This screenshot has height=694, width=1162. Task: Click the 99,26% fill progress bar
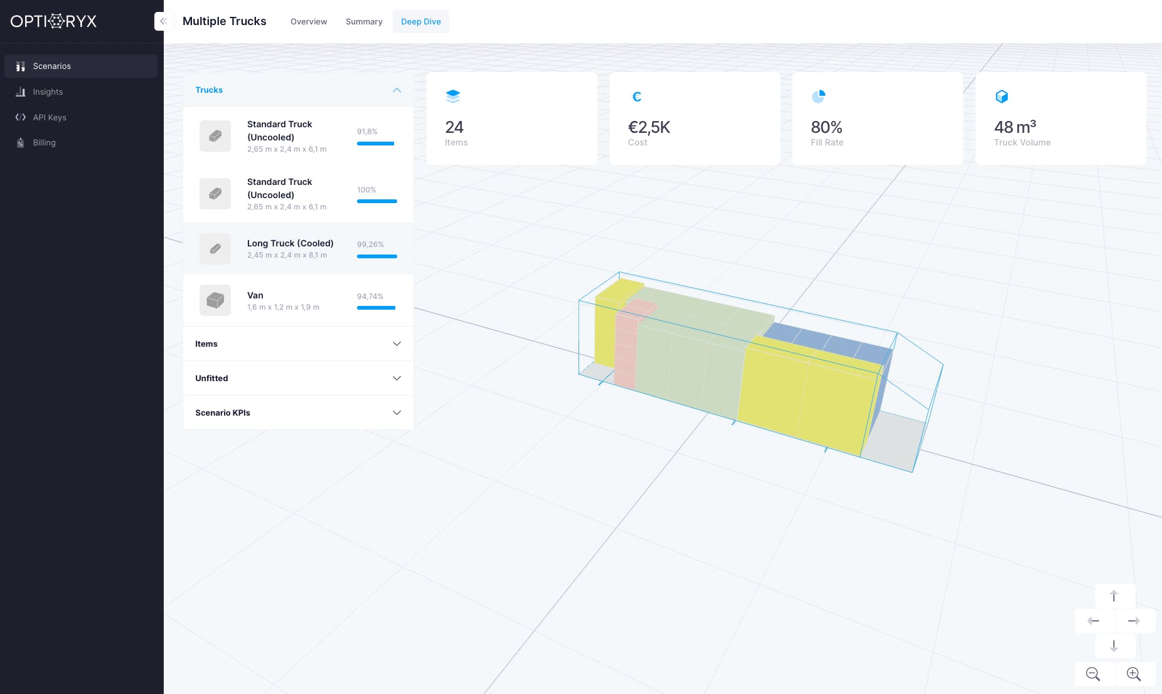click(x=377, y=256)
